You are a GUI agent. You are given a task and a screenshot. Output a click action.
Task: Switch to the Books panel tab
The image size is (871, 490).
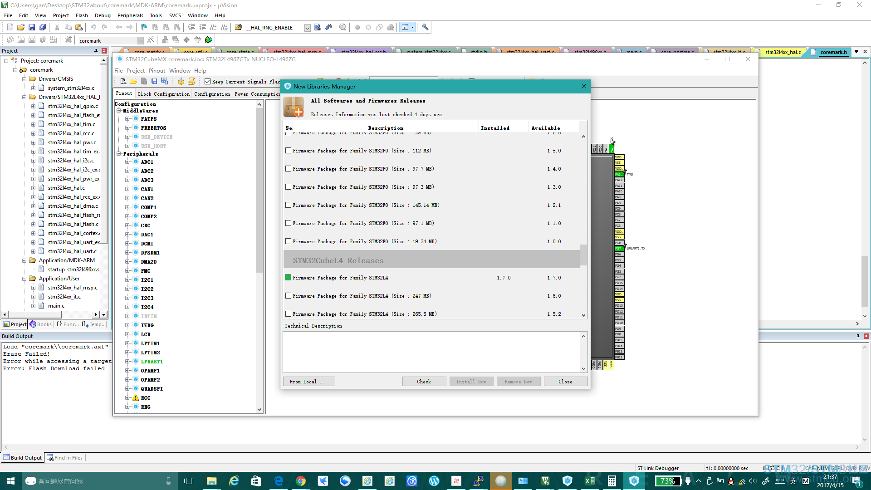41,324
